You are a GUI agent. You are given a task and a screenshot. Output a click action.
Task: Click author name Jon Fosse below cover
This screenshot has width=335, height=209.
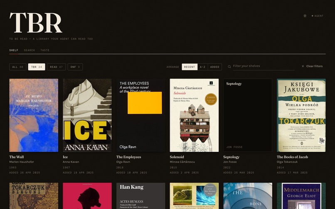[x=230, y=162]
